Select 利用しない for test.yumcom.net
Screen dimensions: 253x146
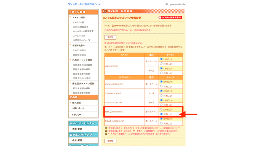point(161,114)
